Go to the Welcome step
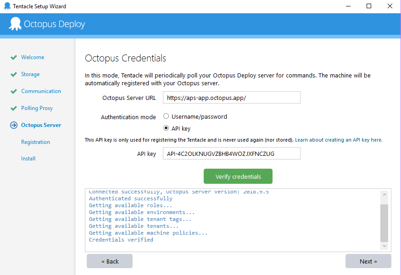This screenshot has width=401, height=275. [x=33, y=57]
